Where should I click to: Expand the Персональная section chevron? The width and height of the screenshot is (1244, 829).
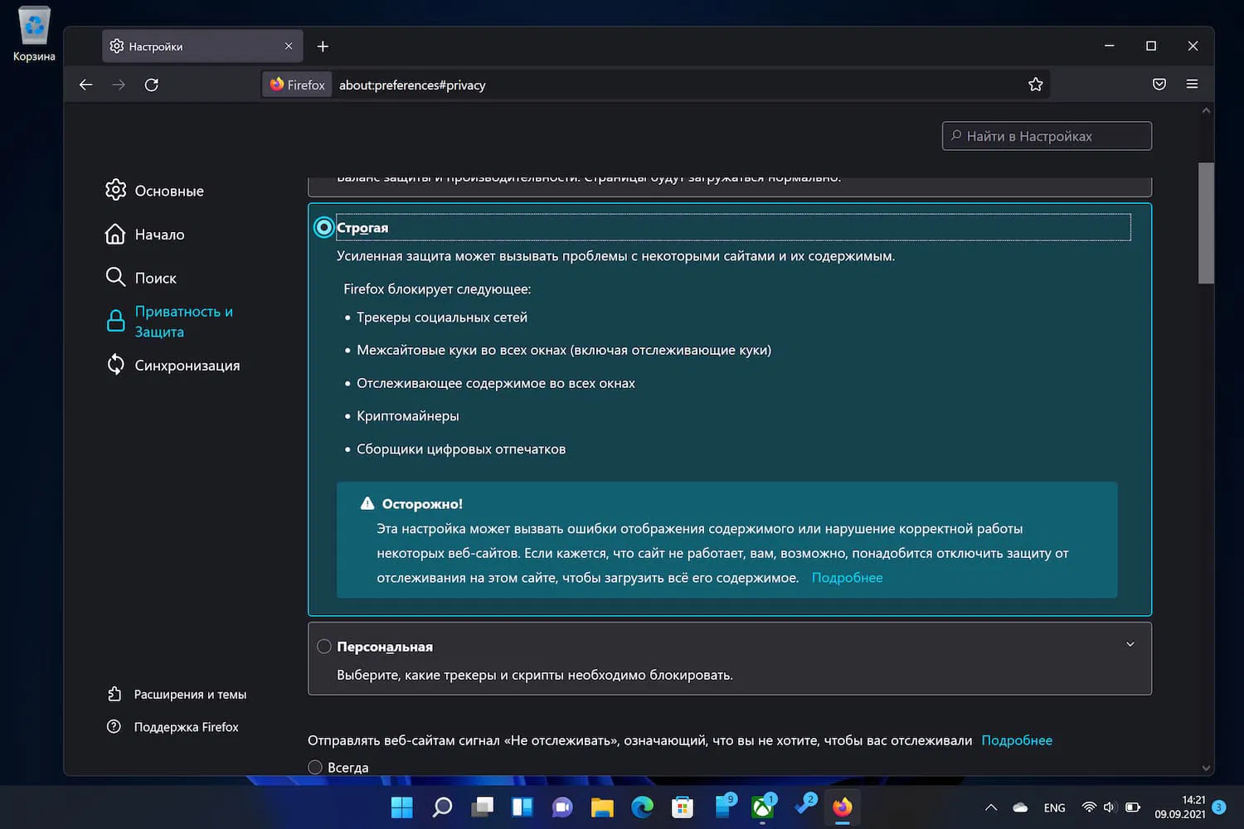point(1130,645)
